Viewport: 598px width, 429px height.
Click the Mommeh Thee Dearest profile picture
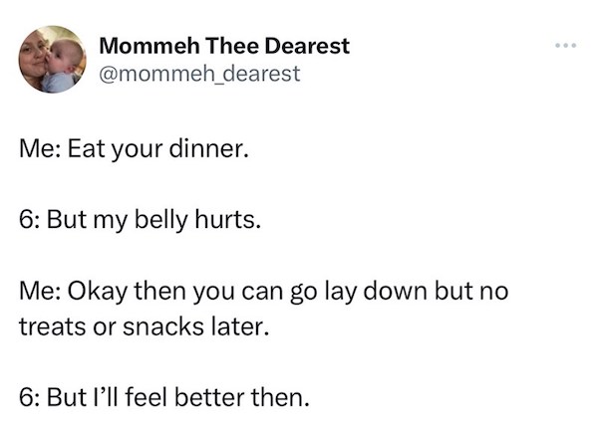pyautogui.click(x=52, y=60)
